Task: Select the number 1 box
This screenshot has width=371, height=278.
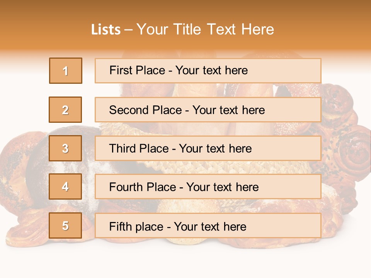Action: tap(66, 71)
